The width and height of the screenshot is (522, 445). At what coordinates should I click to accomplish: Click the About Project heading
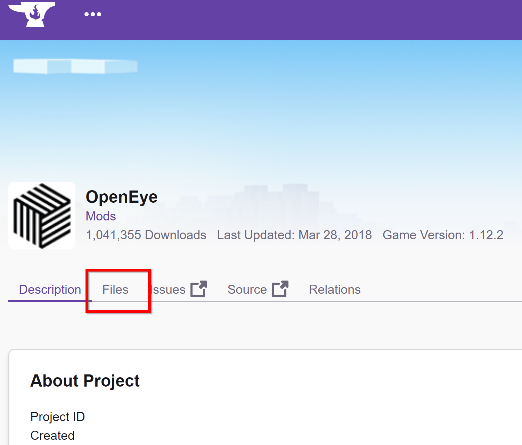[85, 381]
